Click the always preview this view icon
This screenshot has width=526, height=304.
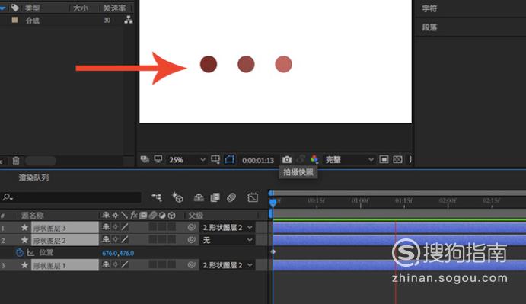[x=145, y=159]
